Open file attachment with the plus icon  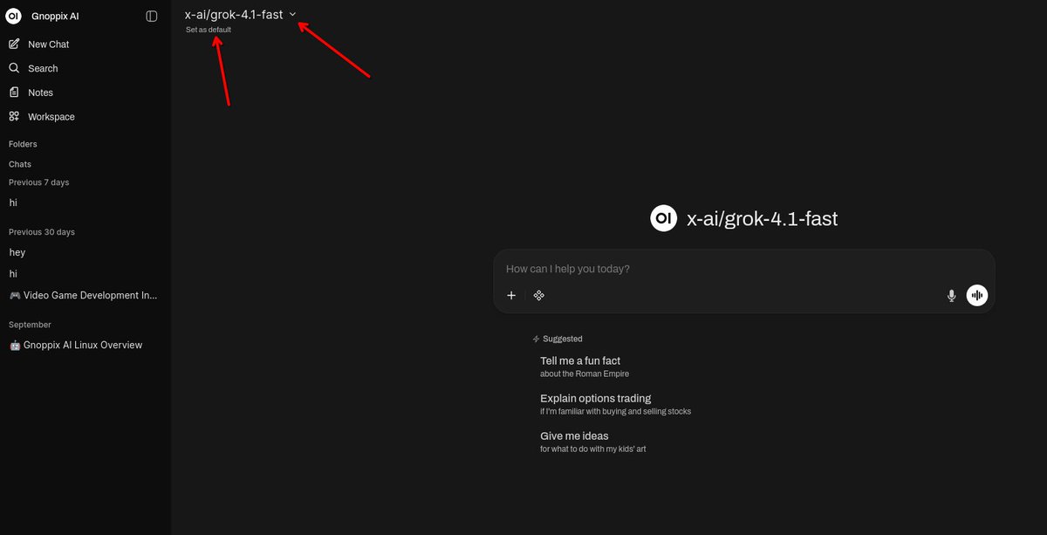click(511, 295)
